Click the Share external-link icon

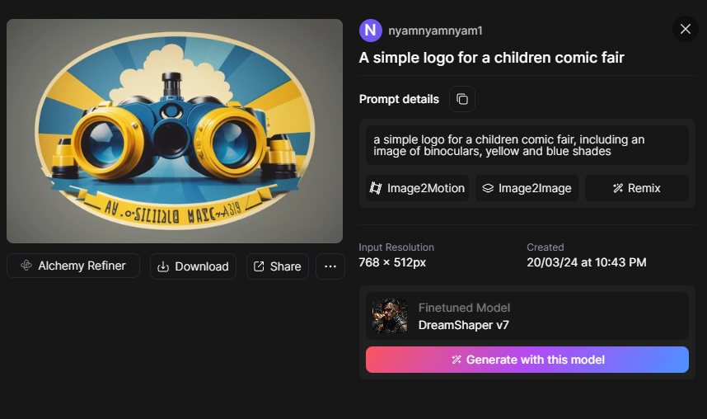click(x=259, y=266)
